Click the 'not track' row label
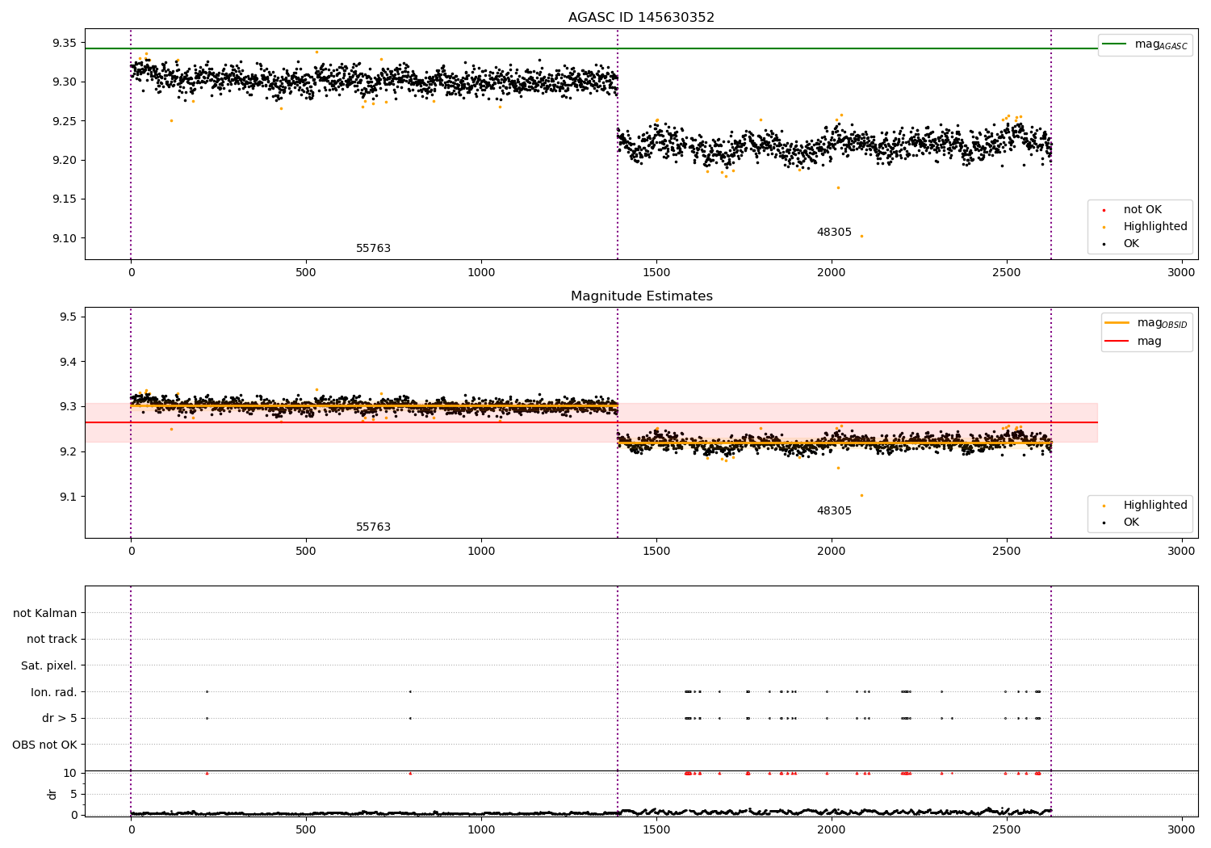This screenshot has width=1211, height=848. click(x=52, y=640)
